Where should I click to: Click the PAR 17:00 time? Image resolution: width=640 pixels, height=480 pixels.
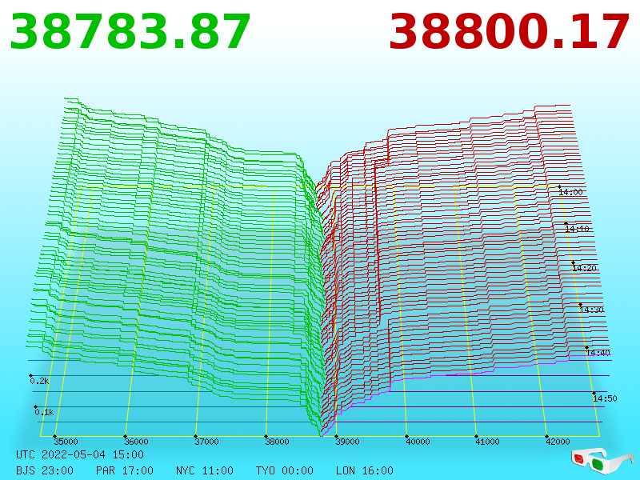125,470
